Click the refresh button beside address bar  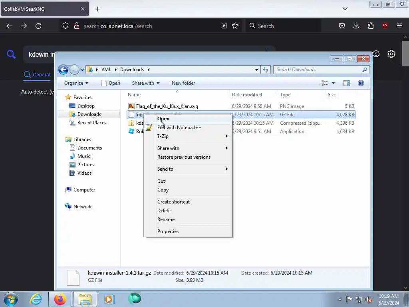click(266, 70)
